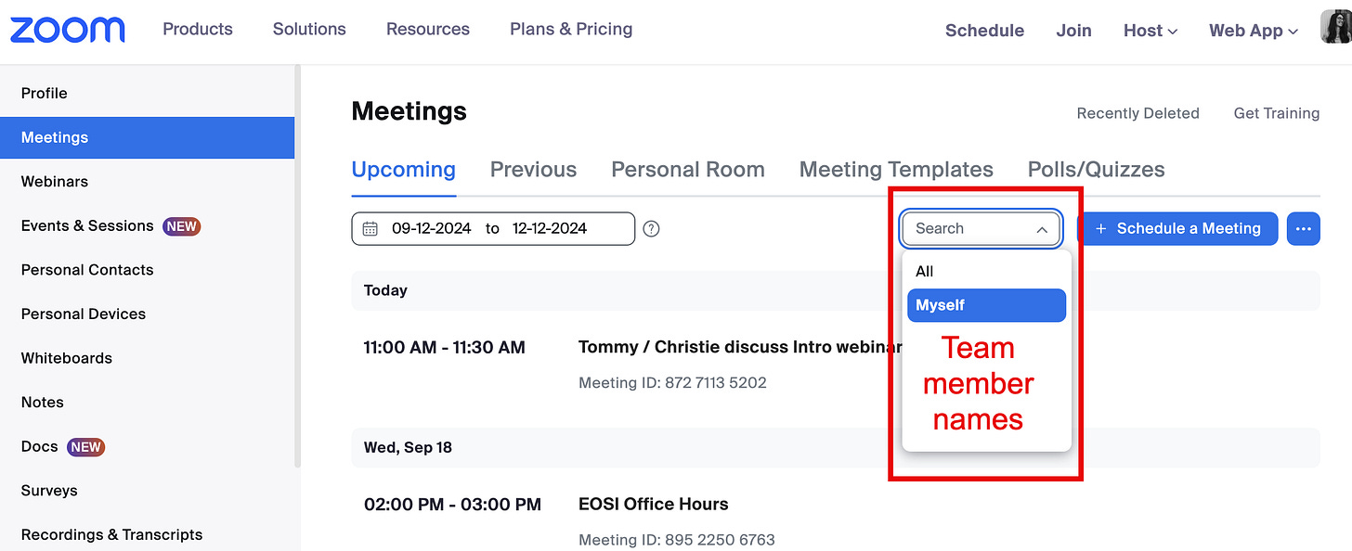Viewport: 1352px width, 551px height.
Task: Click the Wed, Sep 18 date header
Action: (x=408, y=447)
